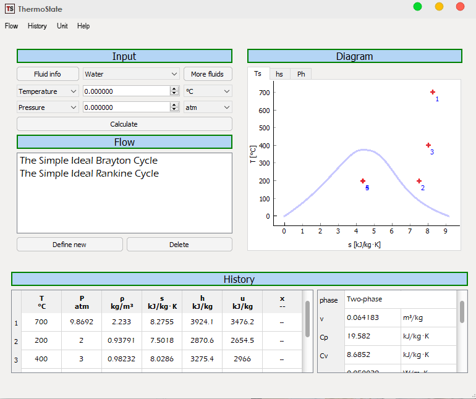Decrement the Pressure value with down arrow
Image resolution: width=476 pixels, height=399 pixels.
click(174, 110)
